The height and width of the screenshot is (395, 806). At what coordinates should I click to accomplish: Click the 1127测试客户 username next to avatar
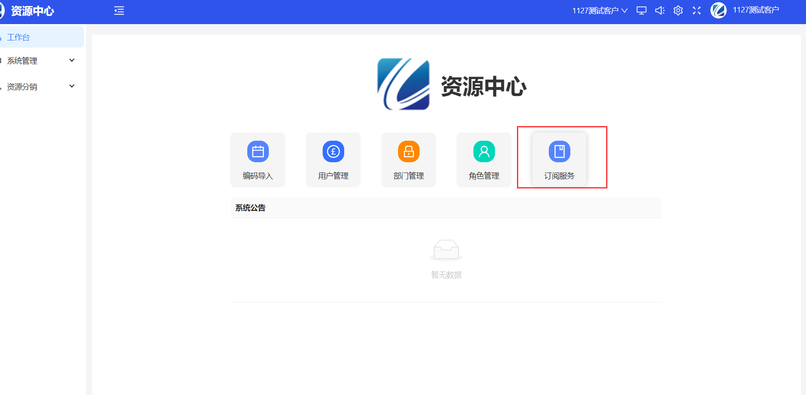[756, 10]
